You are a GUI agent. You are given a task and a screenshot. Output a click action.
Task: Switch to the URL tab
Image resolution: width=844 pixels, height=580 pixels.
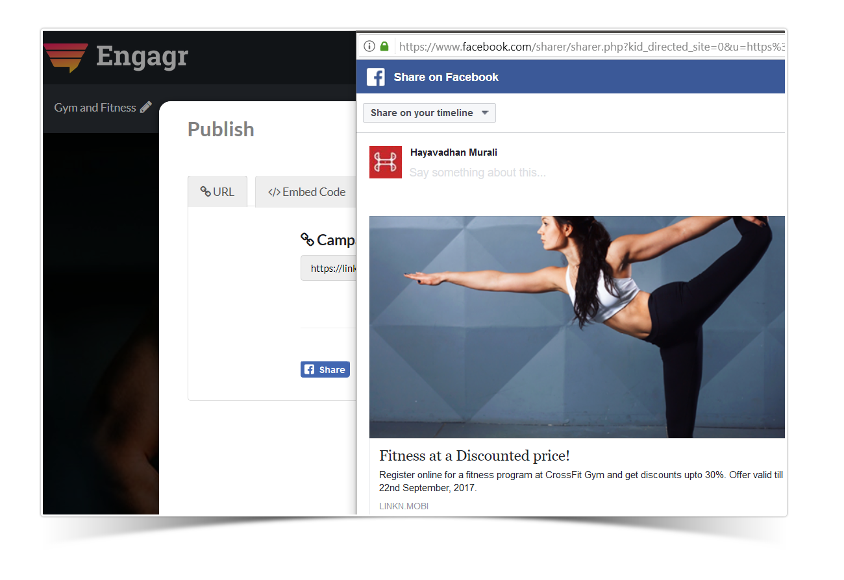tap(217, 191)
